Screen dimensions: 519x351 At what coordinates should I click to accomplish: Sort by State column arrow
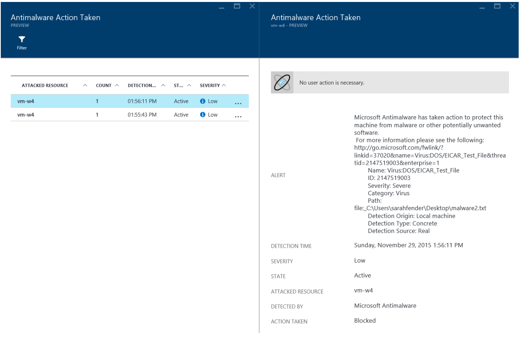(x=189, y=85)
